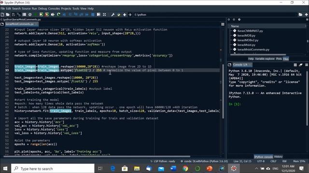Select kerasMnist.py in the file list
Image resolution: width=309 pixels, height=173 pixels.
point(246,45)
